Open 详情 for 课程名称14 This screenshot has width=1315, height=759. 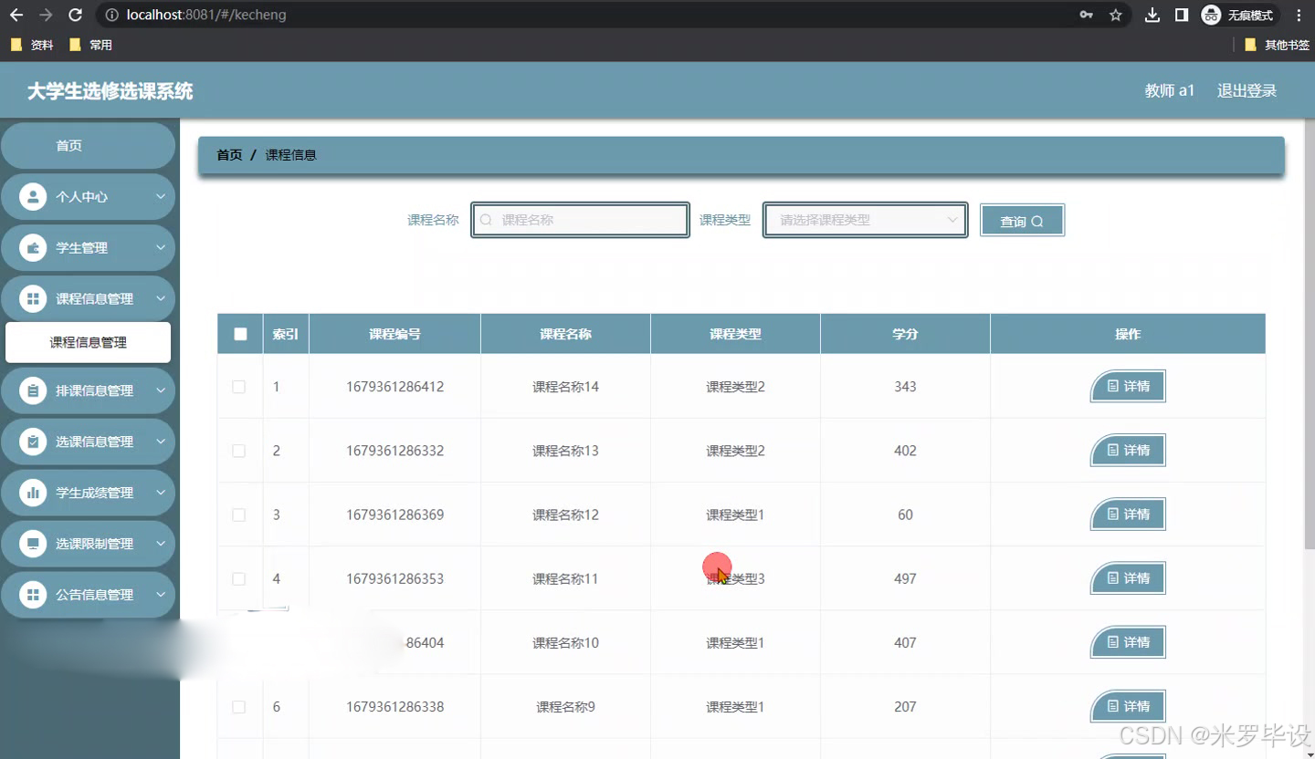point(1128,387)
